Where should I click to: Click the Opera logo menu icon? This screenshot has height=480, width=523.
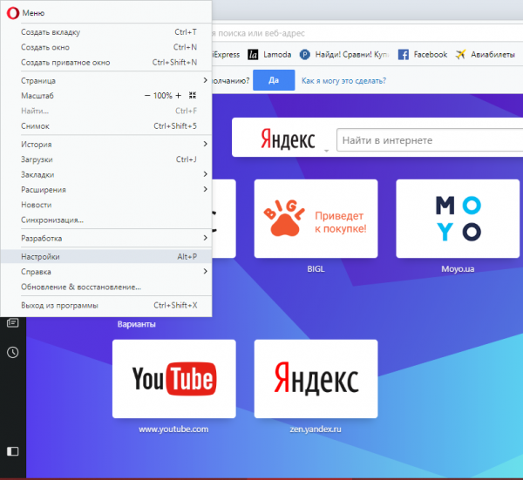[x=13, y=13]
